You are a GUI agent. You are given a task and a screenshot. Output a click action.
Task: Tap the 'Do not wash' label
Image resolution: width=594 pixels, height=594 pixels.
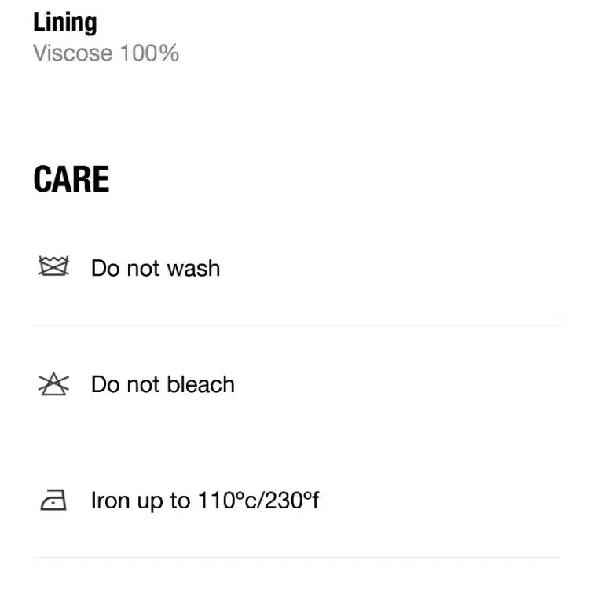pos(156,268)
